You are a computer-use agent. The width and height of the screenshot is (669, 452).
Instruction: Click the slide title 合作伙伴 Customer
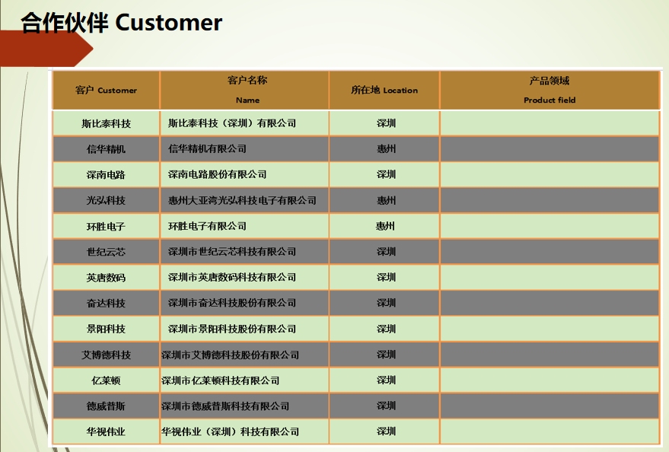122,23
